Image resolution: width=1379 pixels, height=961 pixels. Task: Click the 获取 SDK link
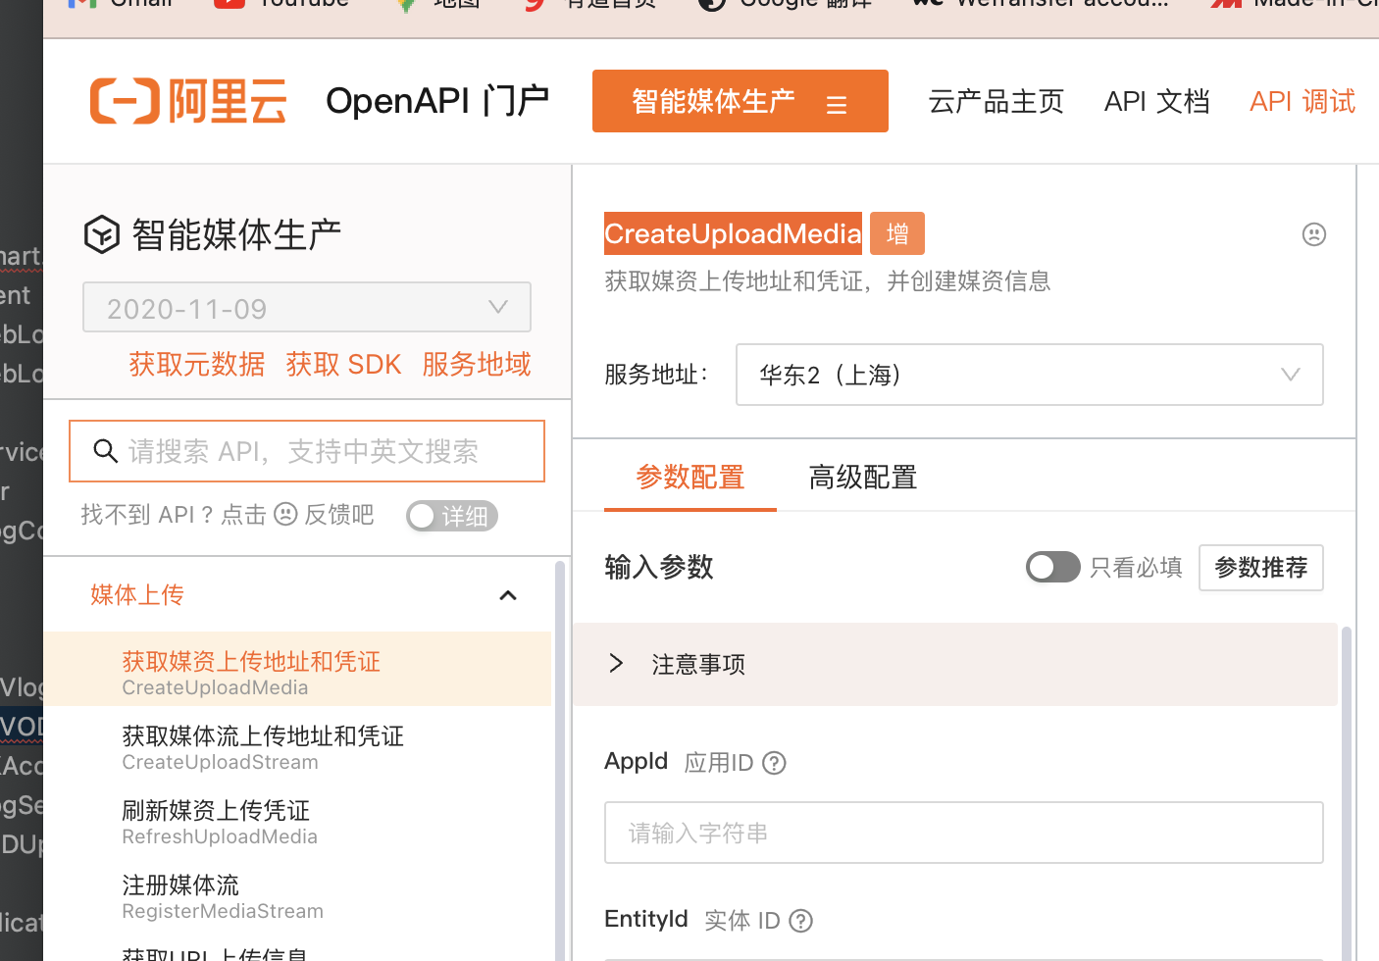tap(343, 365)
